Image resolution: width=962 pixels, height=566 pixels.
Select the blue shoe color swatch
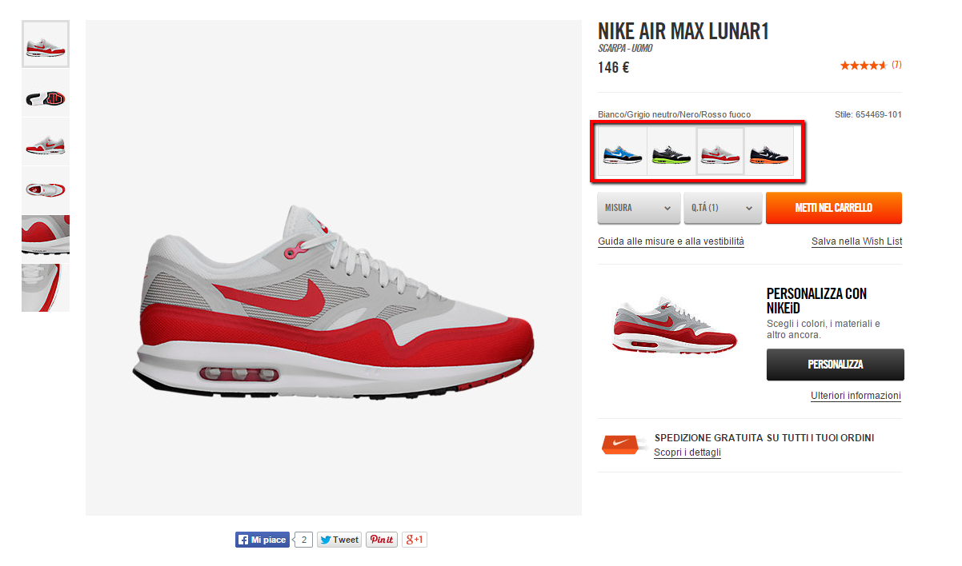coord(623,152)
